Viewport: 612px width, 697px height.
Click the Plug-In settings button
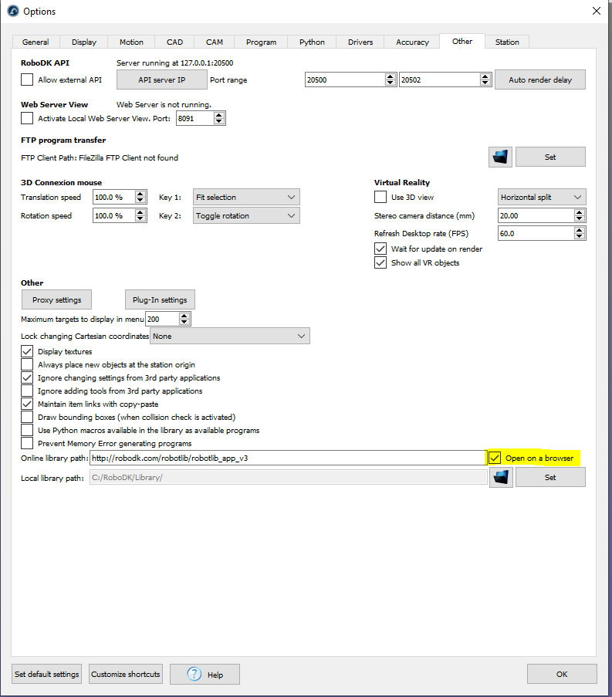point(160,299)
